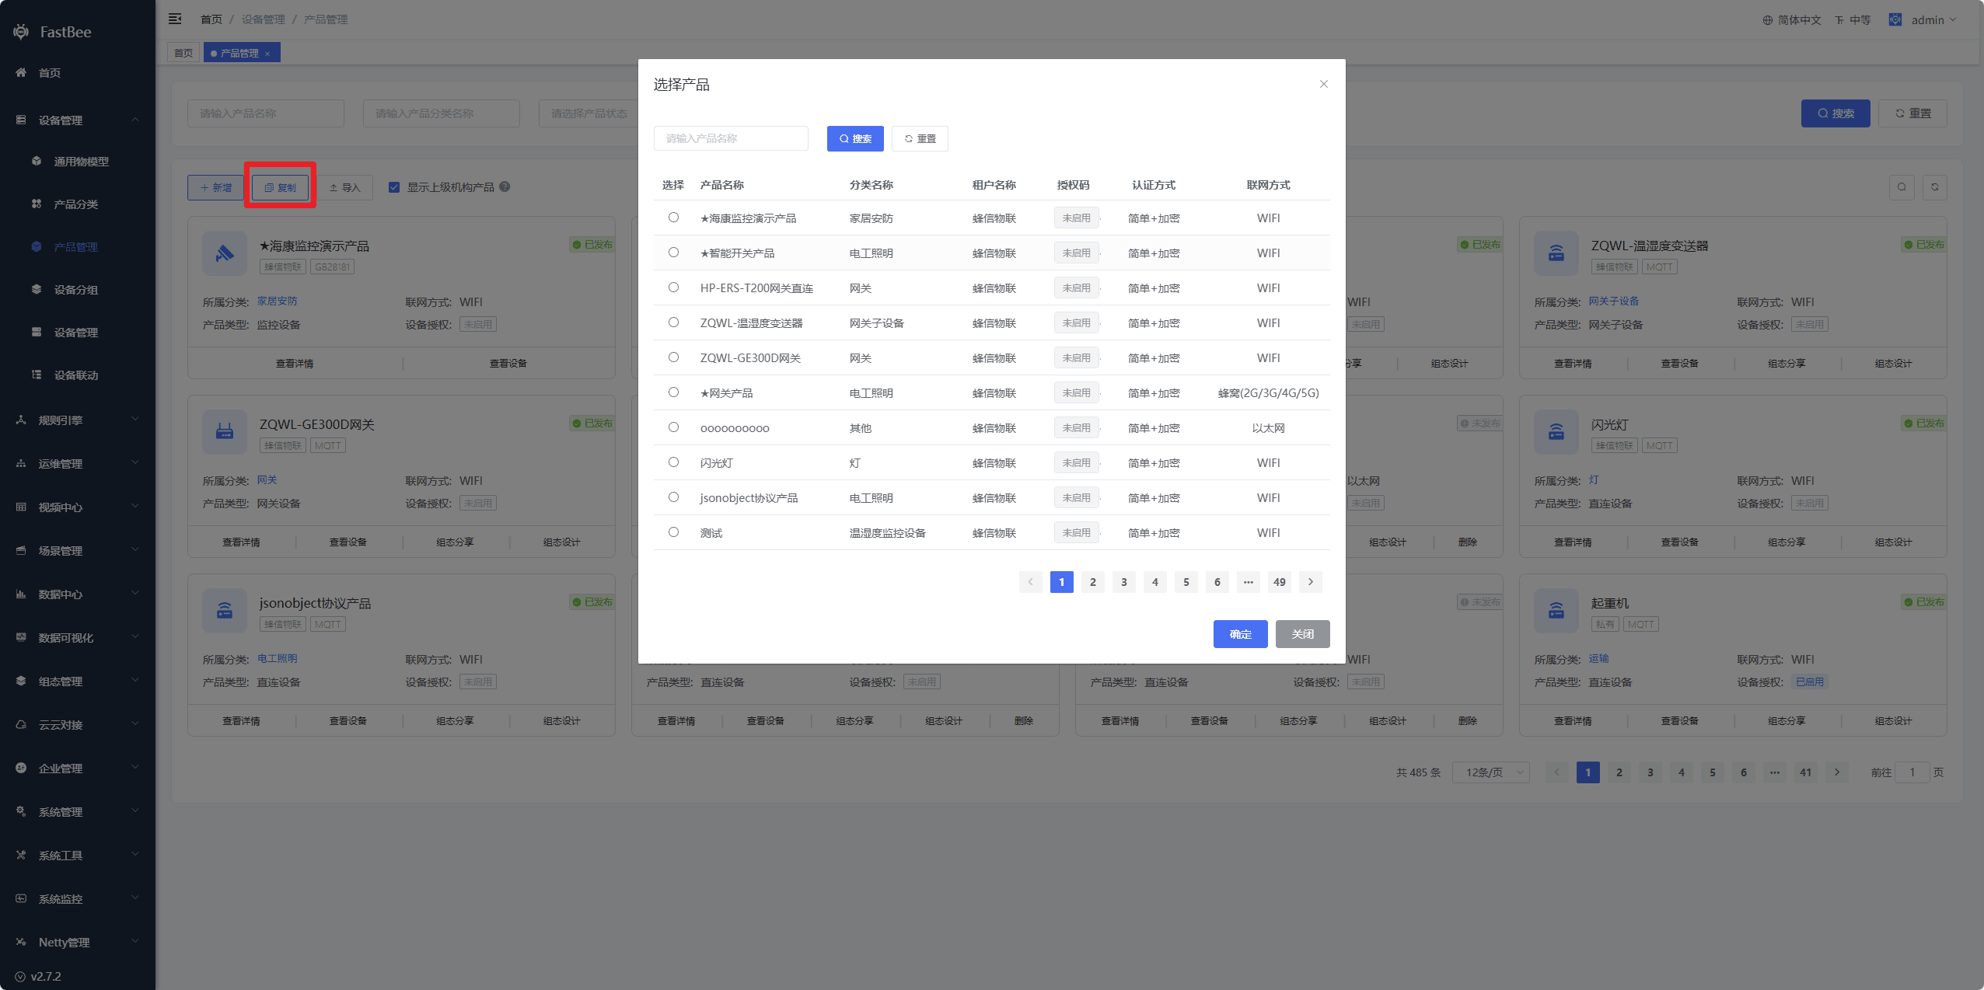The image size is (1984, 990).
Task: Click the round refresh icon above cards
Action: (1935, 187)
